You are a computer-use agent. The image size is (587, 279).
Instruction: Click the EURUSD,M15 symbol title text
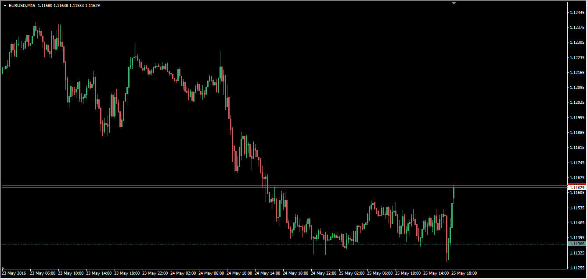tap(22, 5)
